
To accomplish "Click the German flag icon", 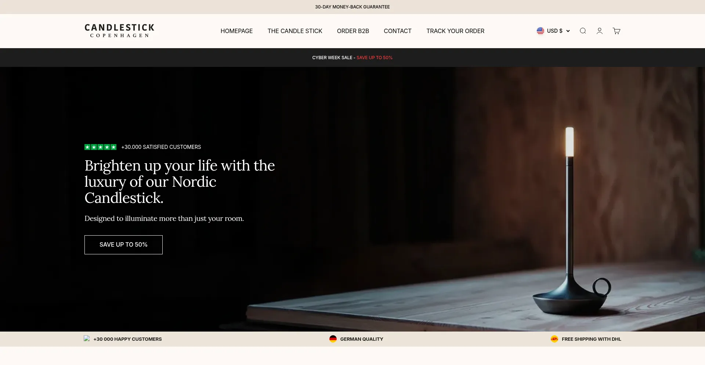I will (x=333, y=339).
